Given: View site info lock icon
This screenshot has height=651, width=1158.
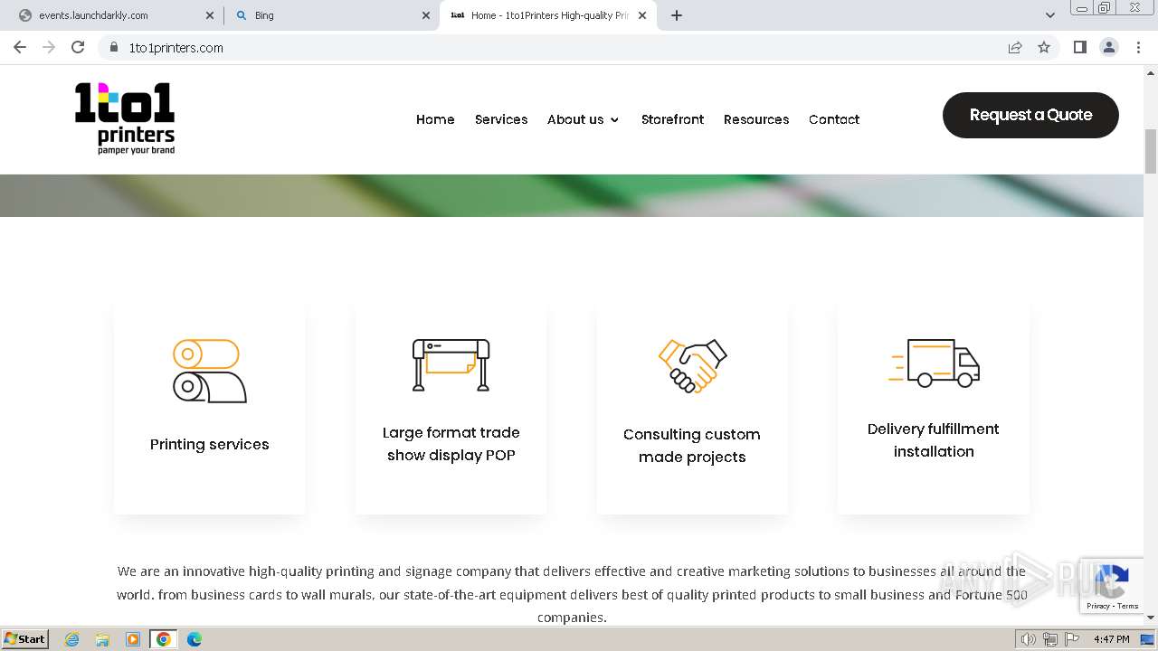Looking at the screenshot, I should click(113, 47).
